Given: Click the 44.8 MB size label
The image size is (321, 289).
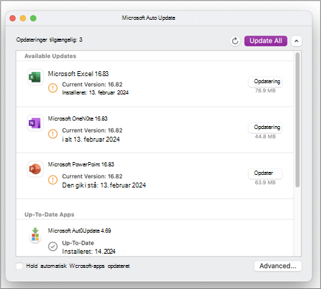Looking at the screenshot, I should point(265,137).
